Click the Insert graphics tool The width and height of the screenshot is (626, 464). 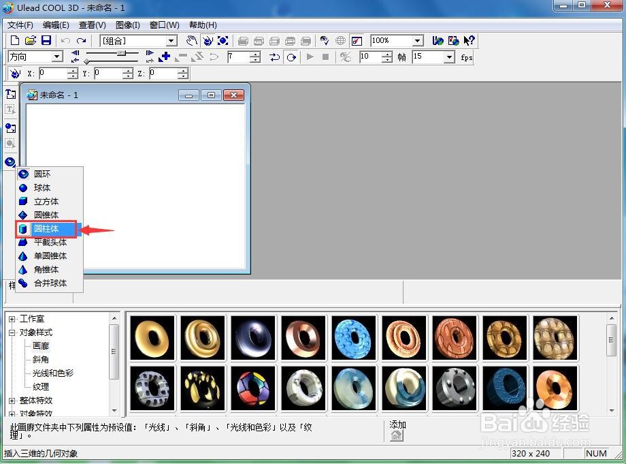click(10, 128)
